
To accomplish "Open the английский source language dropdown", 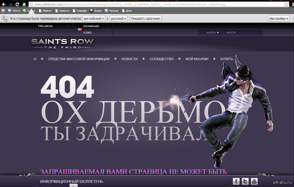I will pos(94,18).
